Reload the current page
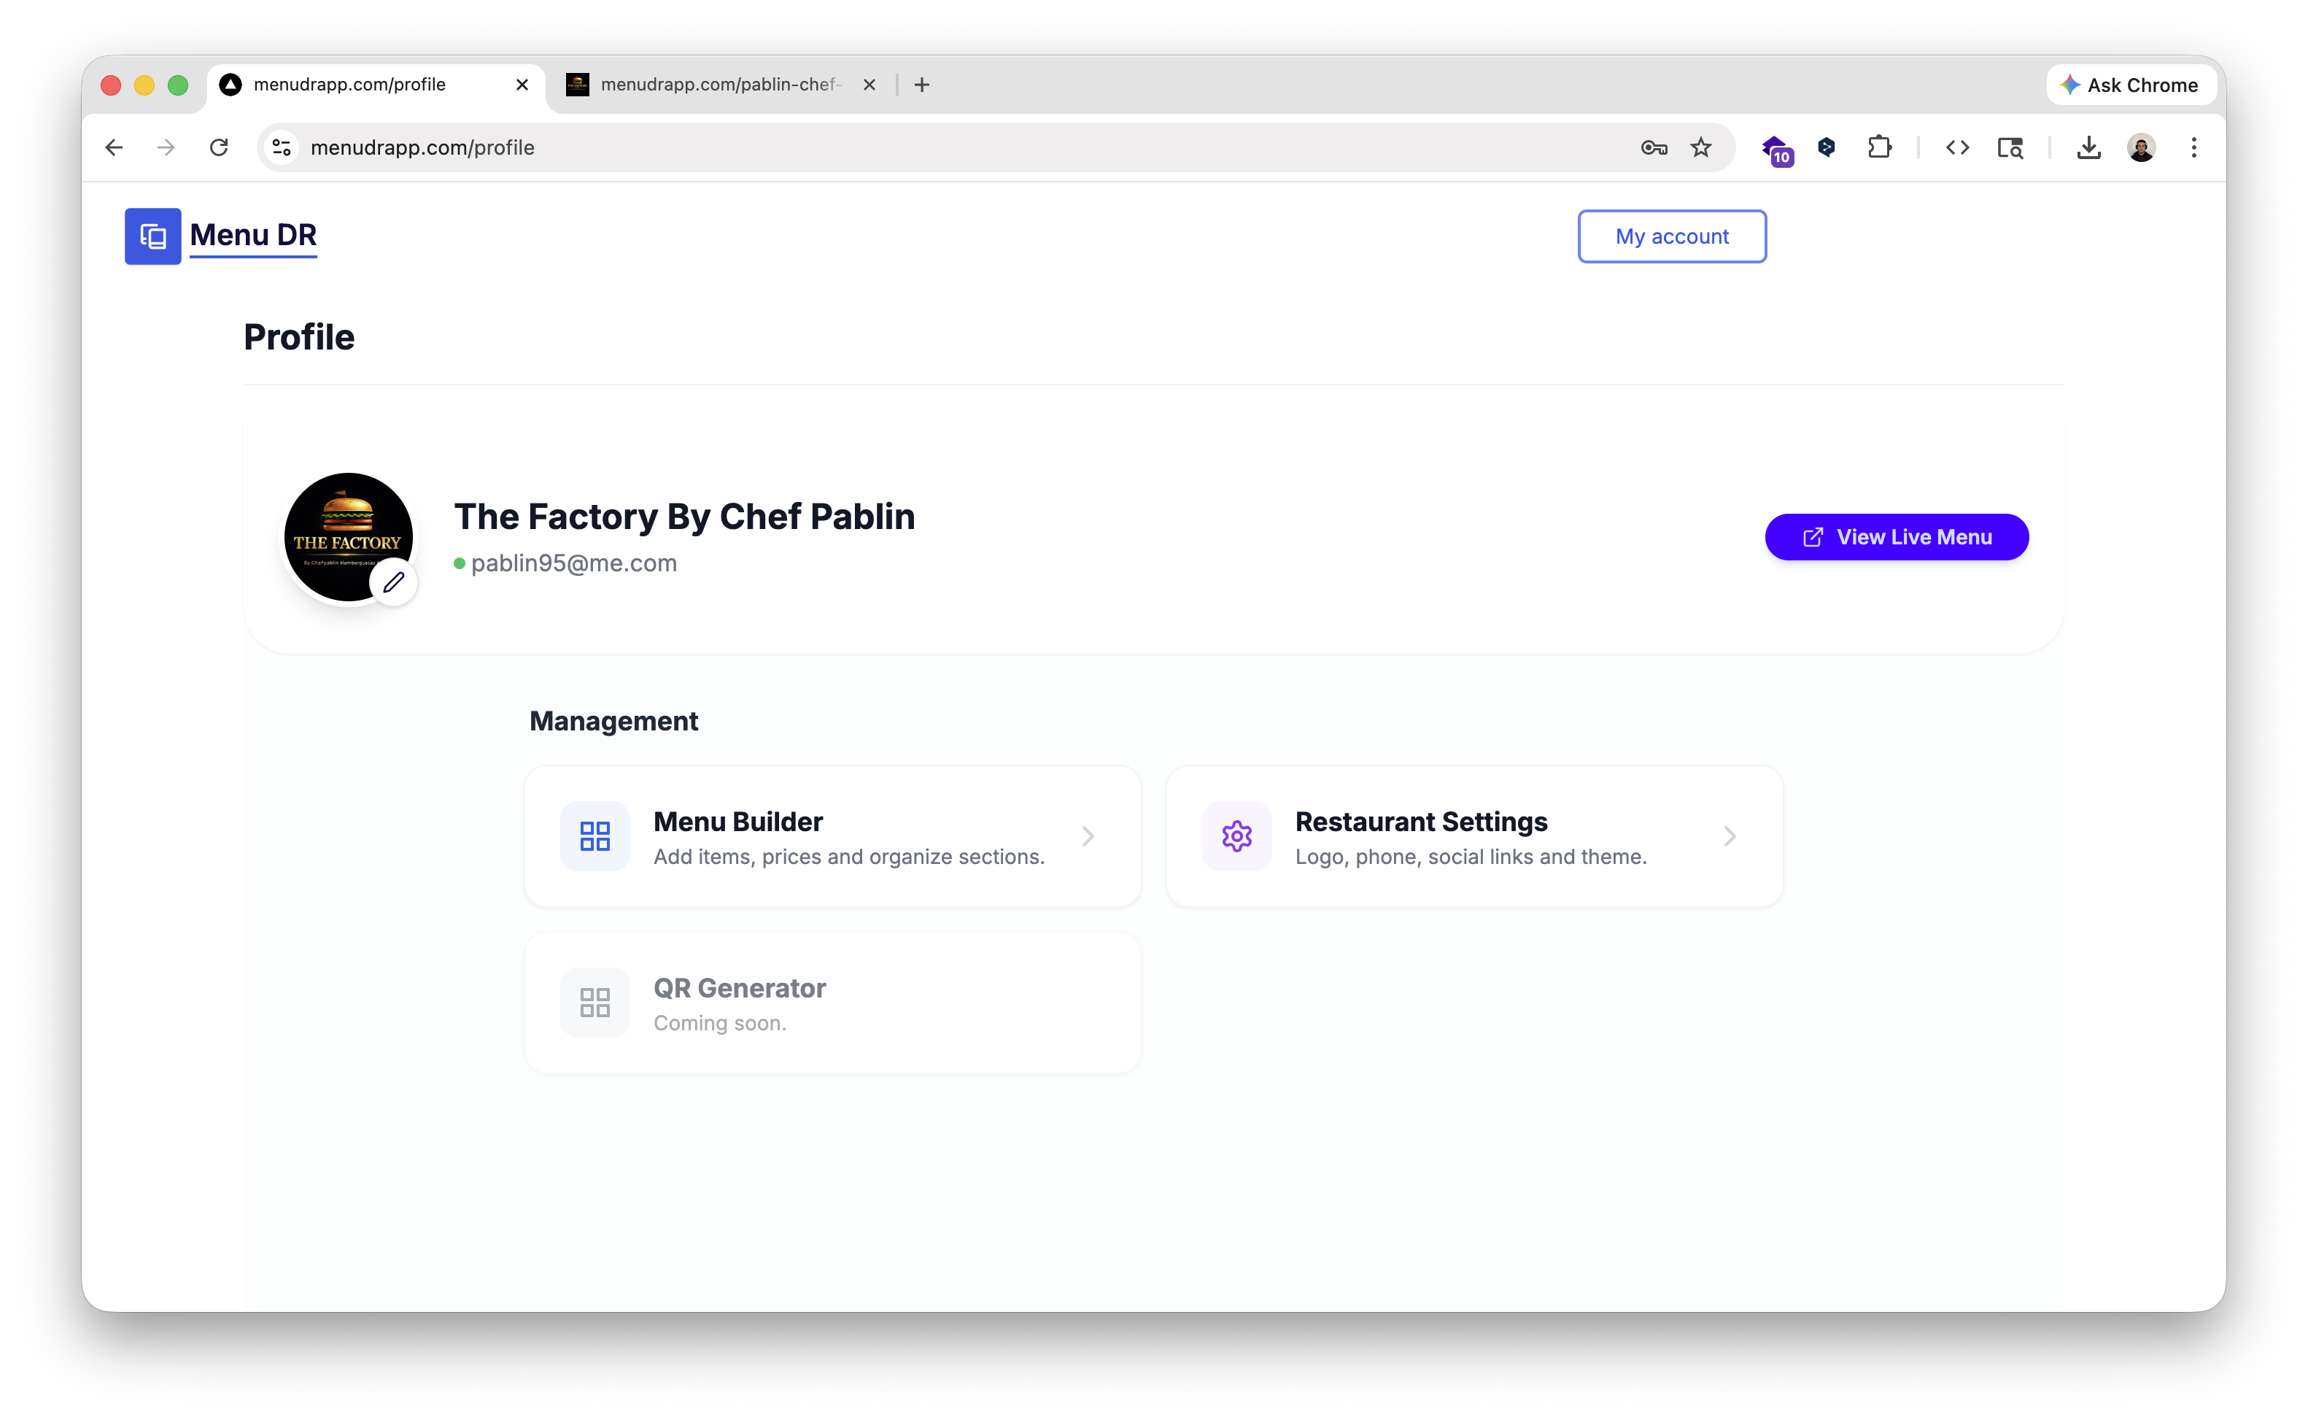The height and width of the screenshot is (1420, 2308). (x=219, y=147)
